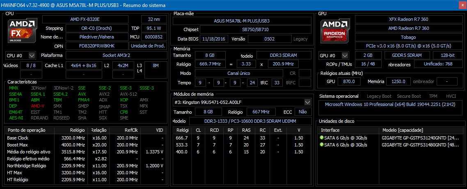
Task: Click the ECC value Não
Action: [303, 112]
